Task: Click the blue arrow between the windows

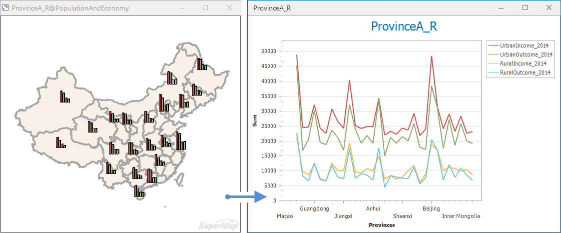Action: tap(247, 196)
